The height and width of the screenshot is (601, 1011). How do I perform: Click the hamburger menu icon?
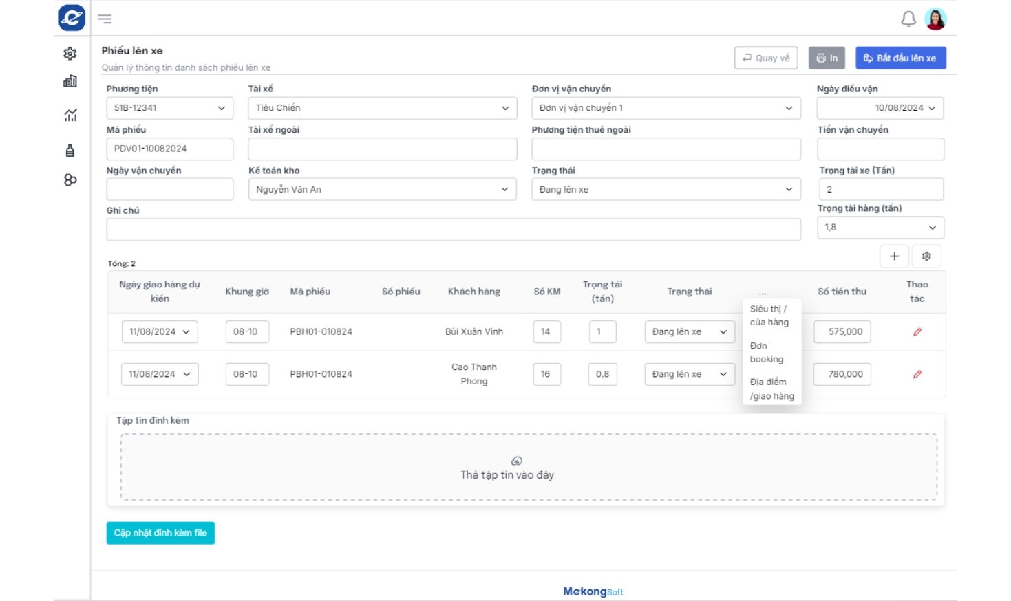click(x=105, y=19)
